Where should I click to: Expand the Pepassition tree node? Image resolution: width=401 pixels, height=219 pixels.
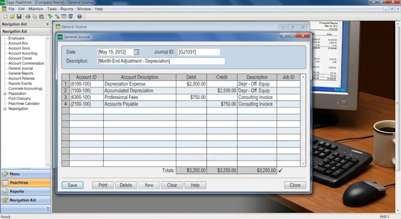click(5, 94)
